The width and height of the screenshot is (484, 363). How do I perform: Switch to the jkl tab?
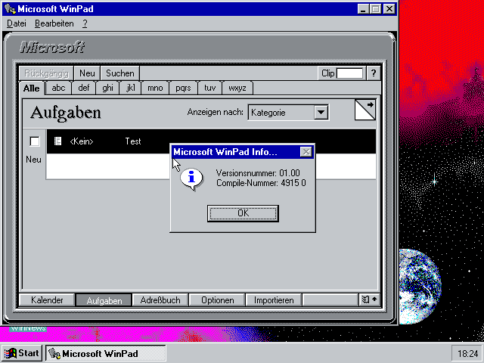(130, 88)
